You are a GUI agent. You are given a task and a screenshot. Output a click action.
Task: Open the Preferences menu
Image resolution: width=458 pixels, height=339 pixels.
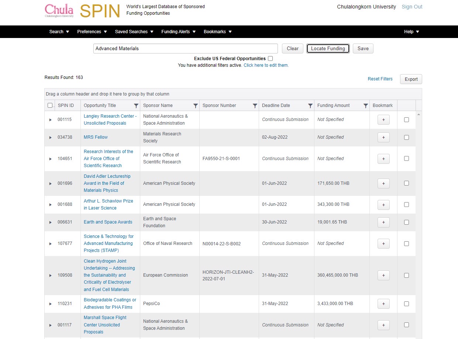tap(92, 32)
